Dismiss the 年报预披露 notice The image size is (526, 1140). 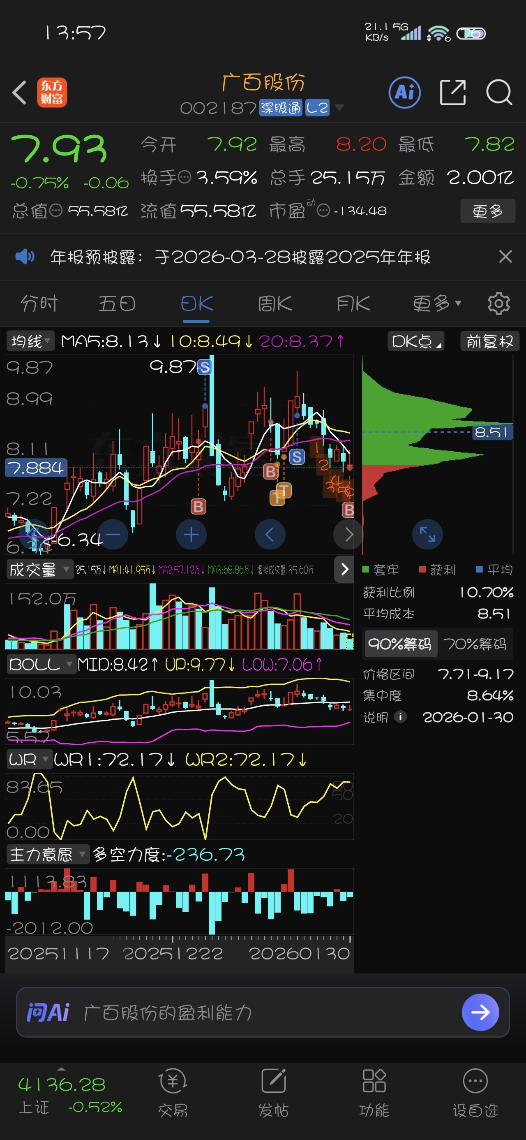point(505,256)
